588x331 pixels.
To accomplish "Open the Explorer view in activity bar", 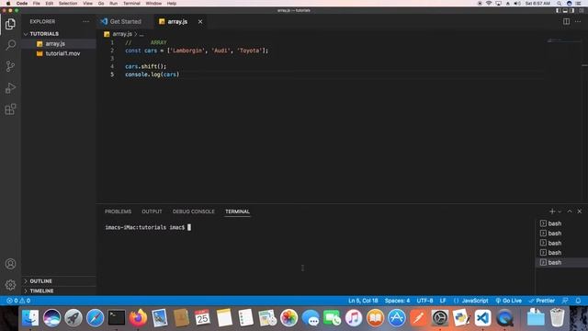I will coord(10,24).
